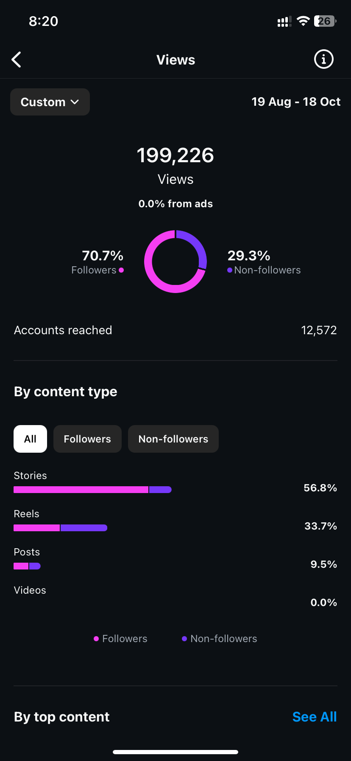Switch to Followers content filter

coord(87,439)
